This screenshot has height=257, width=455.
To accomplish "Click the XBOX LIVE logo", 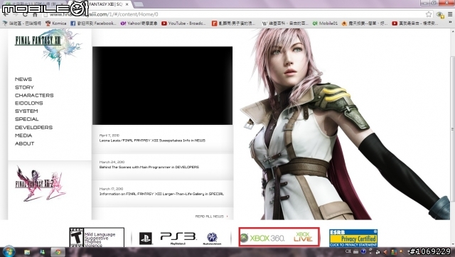I will coord(303,237).
